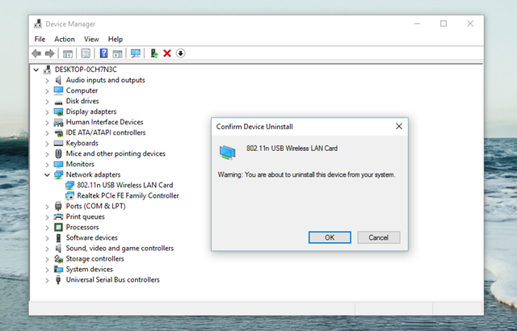This screenshot has height=331, width=517.
Task: Click the Help toolbar icon
Action: pos(103,53)
